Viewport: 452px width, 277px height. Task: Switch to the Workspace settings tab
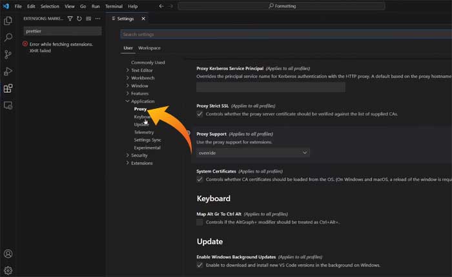pos(149,48)
